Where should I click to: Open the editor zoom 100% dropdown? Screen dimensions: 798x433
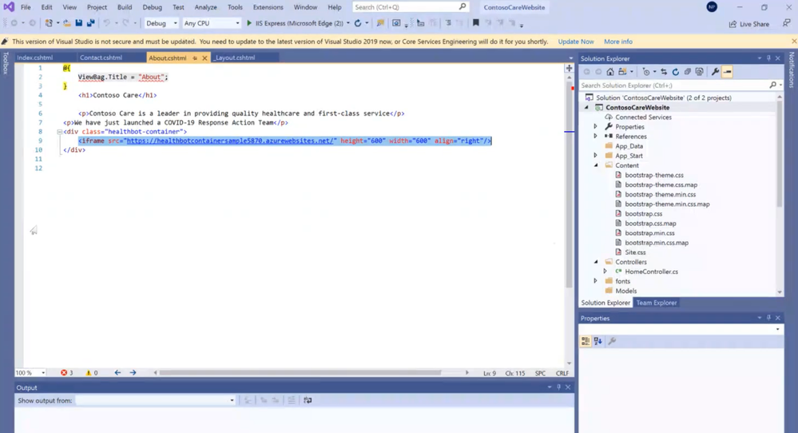click(x=30, y=373)
